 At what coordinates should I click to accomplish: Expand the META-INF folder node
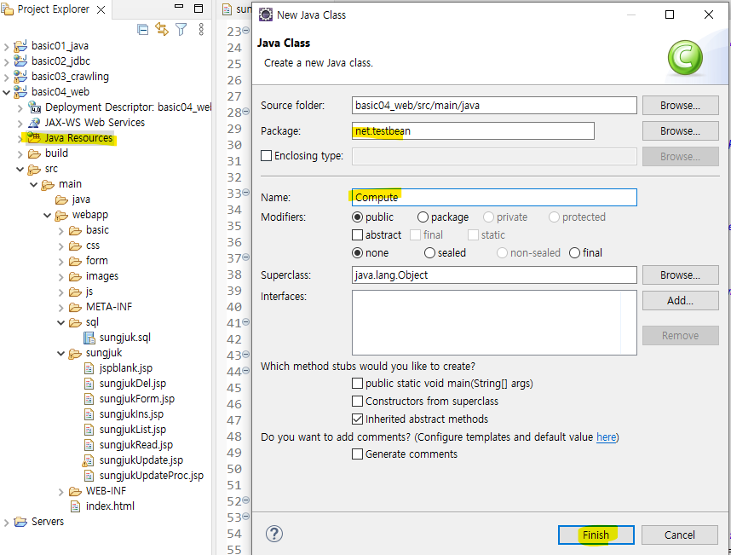(x=61, y=308)
